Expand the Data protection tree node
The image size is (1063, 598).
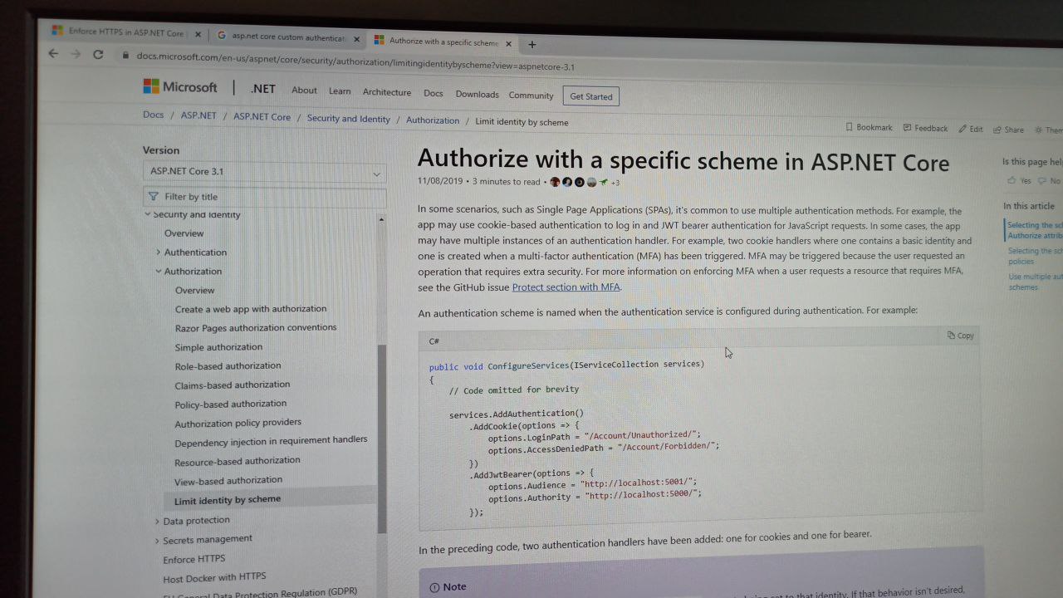click(x=157, y=521)
